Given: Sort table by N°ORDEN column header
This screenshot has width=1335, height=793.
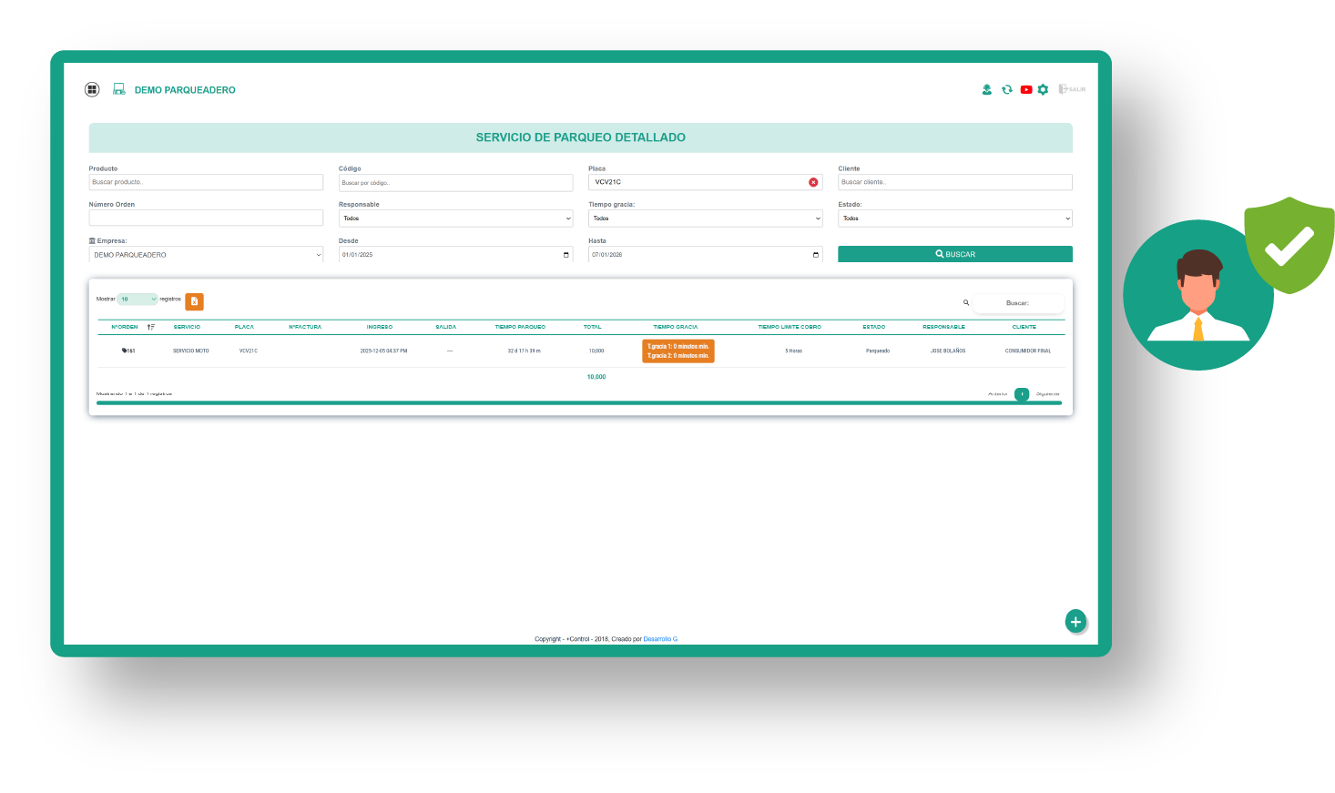Looking at the screenshot, I should coord(125,327).
